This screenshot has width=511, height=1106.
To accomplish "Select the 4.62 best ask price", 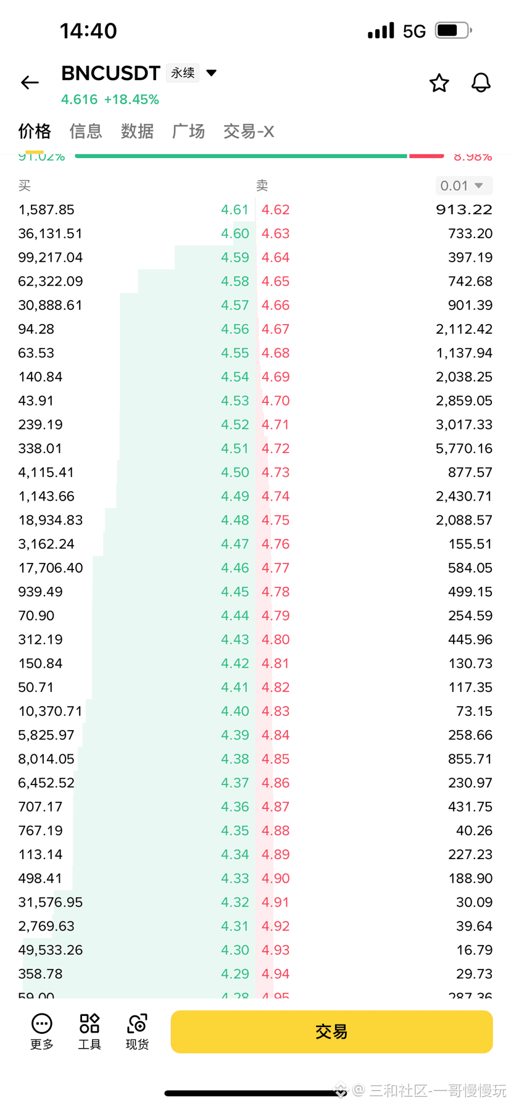I will click(275, 210).
